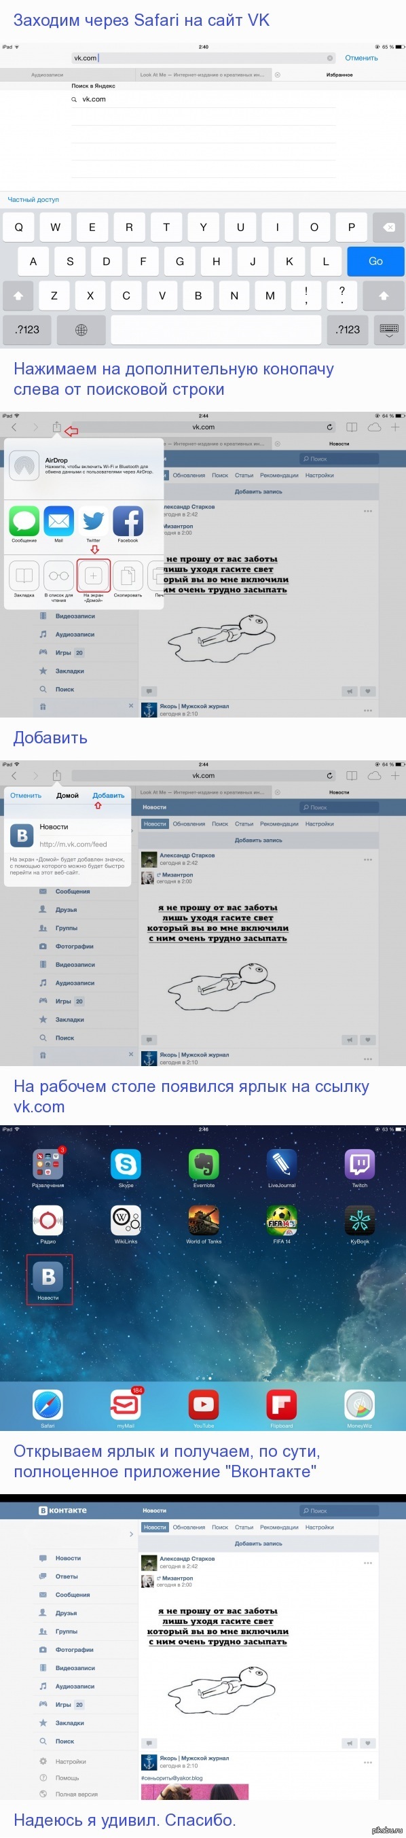Share to Twitter in share sheet

(94, 522)
